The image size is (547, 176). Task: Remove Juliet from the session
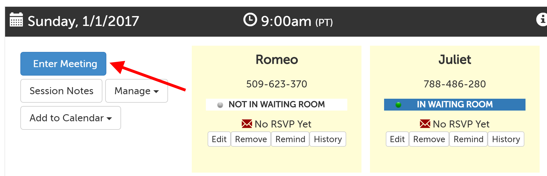tap(429, 139)
